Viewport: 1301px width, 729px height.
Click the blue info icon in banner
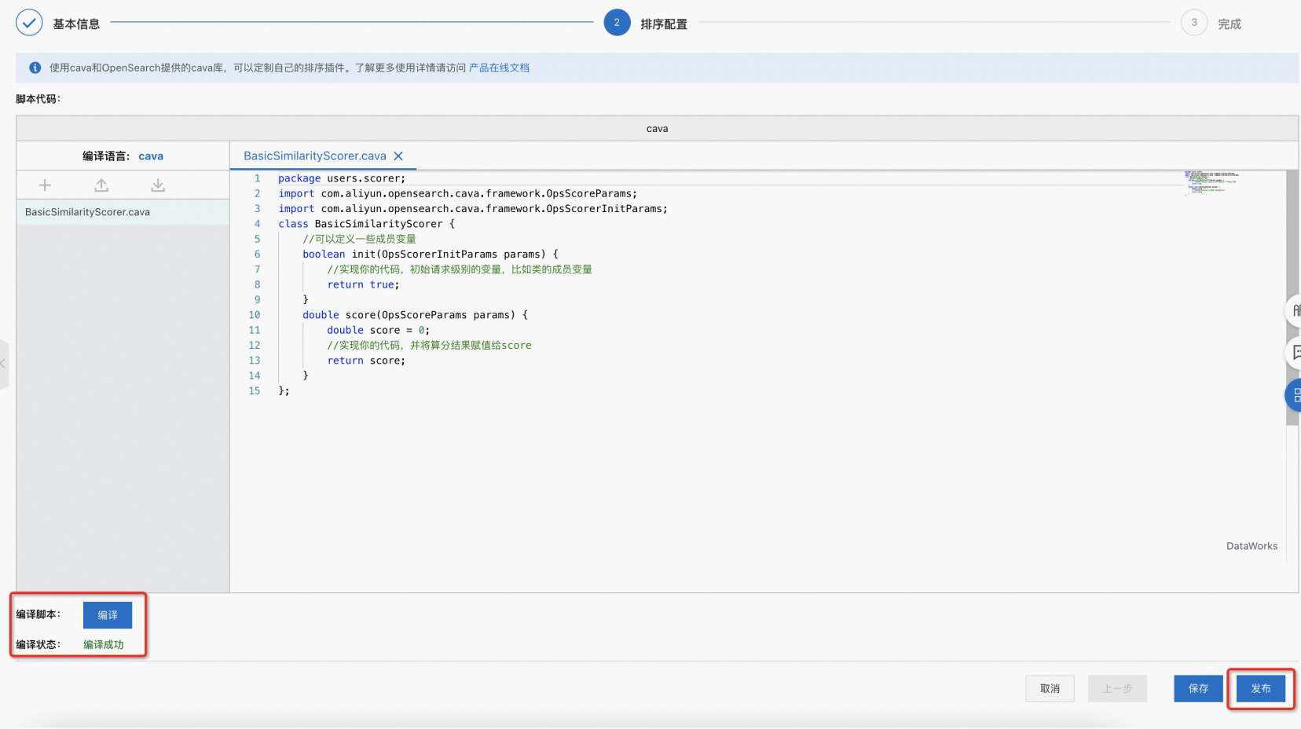35,68
